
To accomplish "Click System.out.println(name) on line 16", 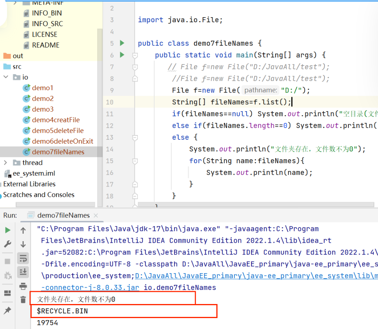I will 259,173.
